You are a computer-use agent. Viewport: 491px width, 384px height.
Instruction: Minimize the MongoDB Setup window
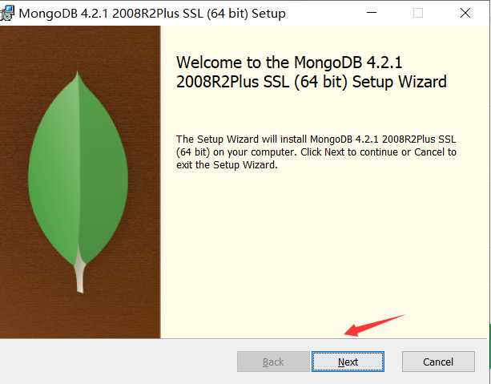(x=372, y=13)
